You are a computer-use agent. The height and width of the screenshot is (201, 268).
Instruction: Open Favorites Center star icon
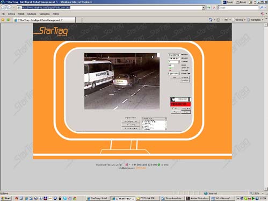[3, 20]
